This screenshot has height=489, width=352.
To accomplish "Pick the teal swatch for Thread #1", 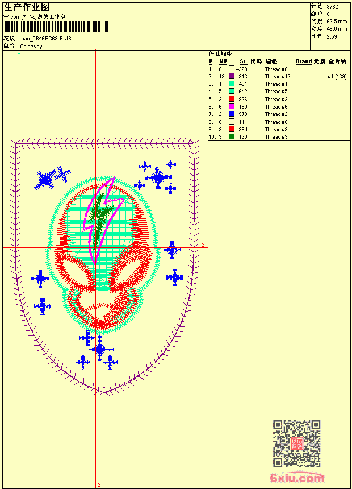I will tap(232, 84).
